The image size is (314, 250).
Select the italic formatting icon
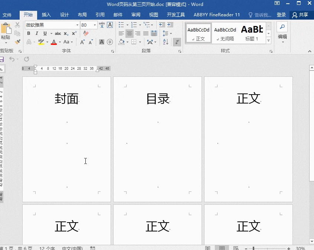[37, 33]
